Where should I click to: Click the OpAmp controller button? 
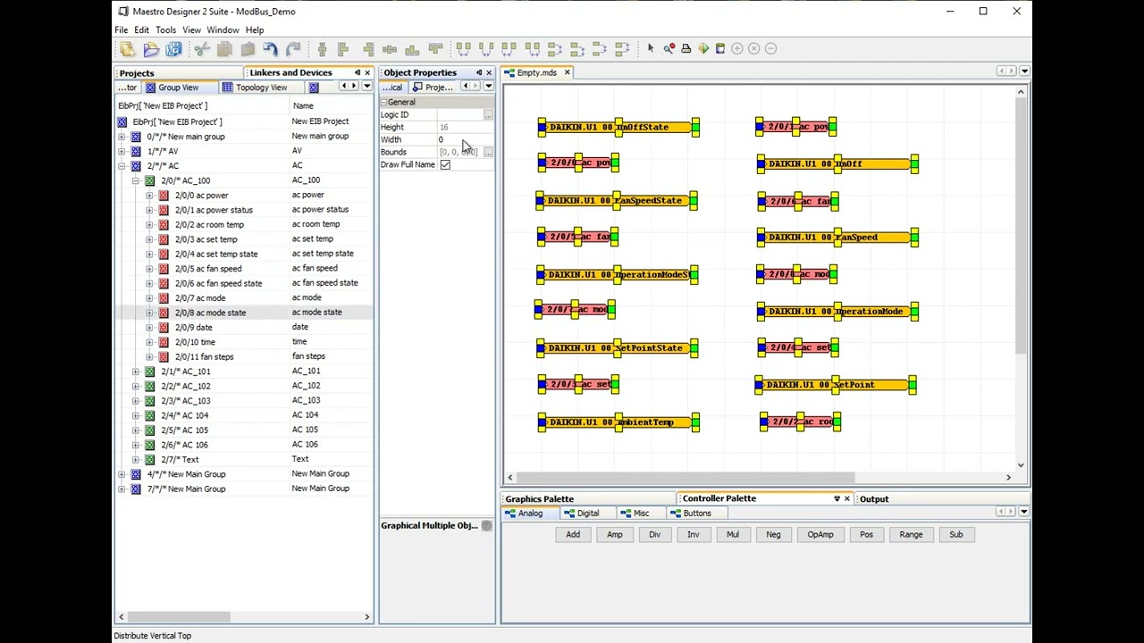click(x=820, y=535)
